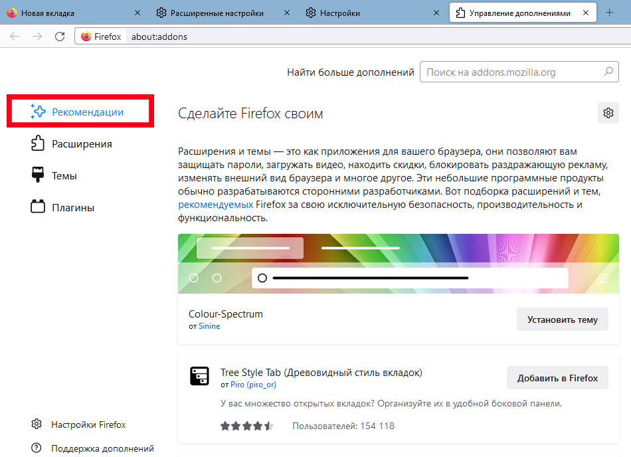Close the Настройки tab
The height and width of the screenshot is (457, 631).
pos(436,13)
